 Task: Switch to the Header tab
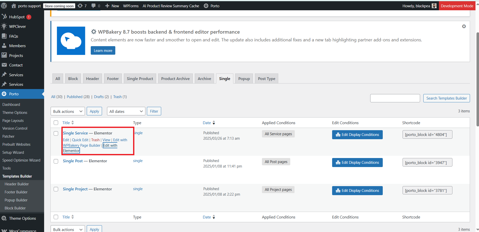click(92, 79)
